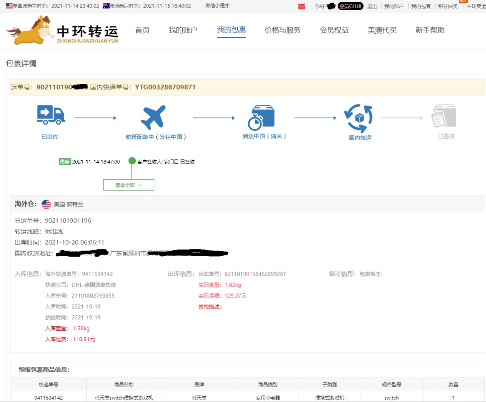Viewport: 486px width, 402px height.
Task: Click table cell 任天堂switch便携式游戏机
Action: pyautogui.click(x=124, y=398)
